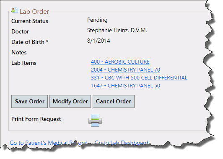Click the Cancel Order button

coord(114,102)
